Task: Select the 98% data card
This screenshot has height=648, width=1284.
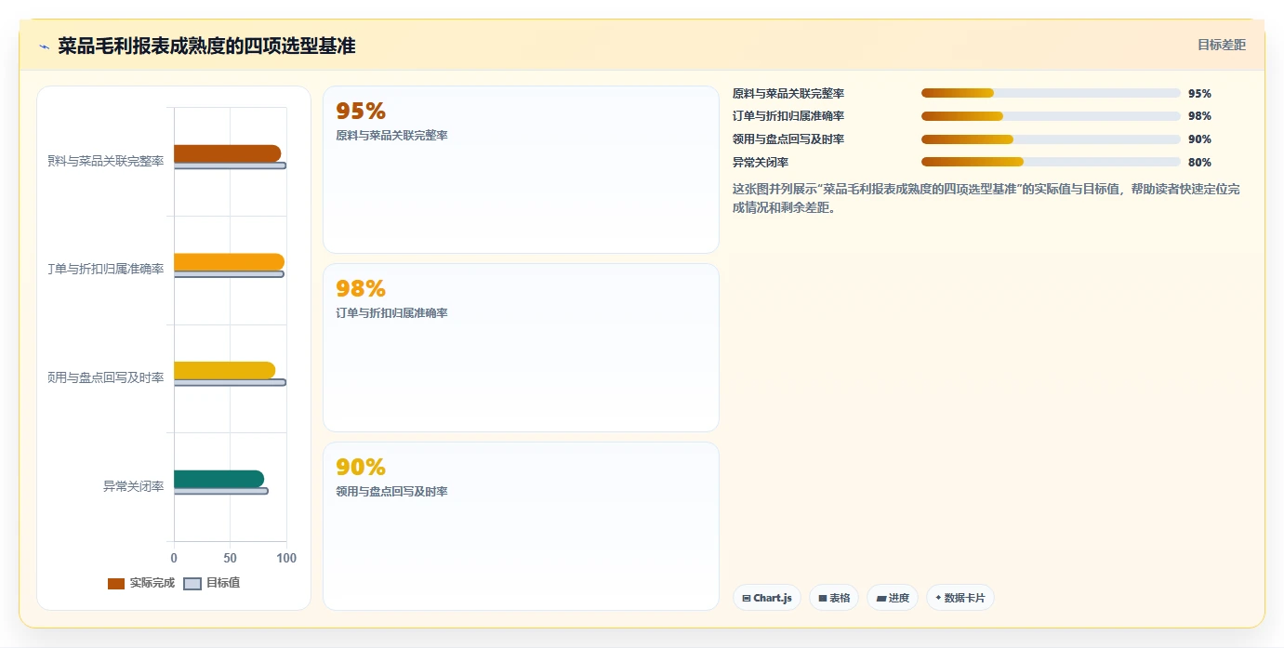Action: 521,348
